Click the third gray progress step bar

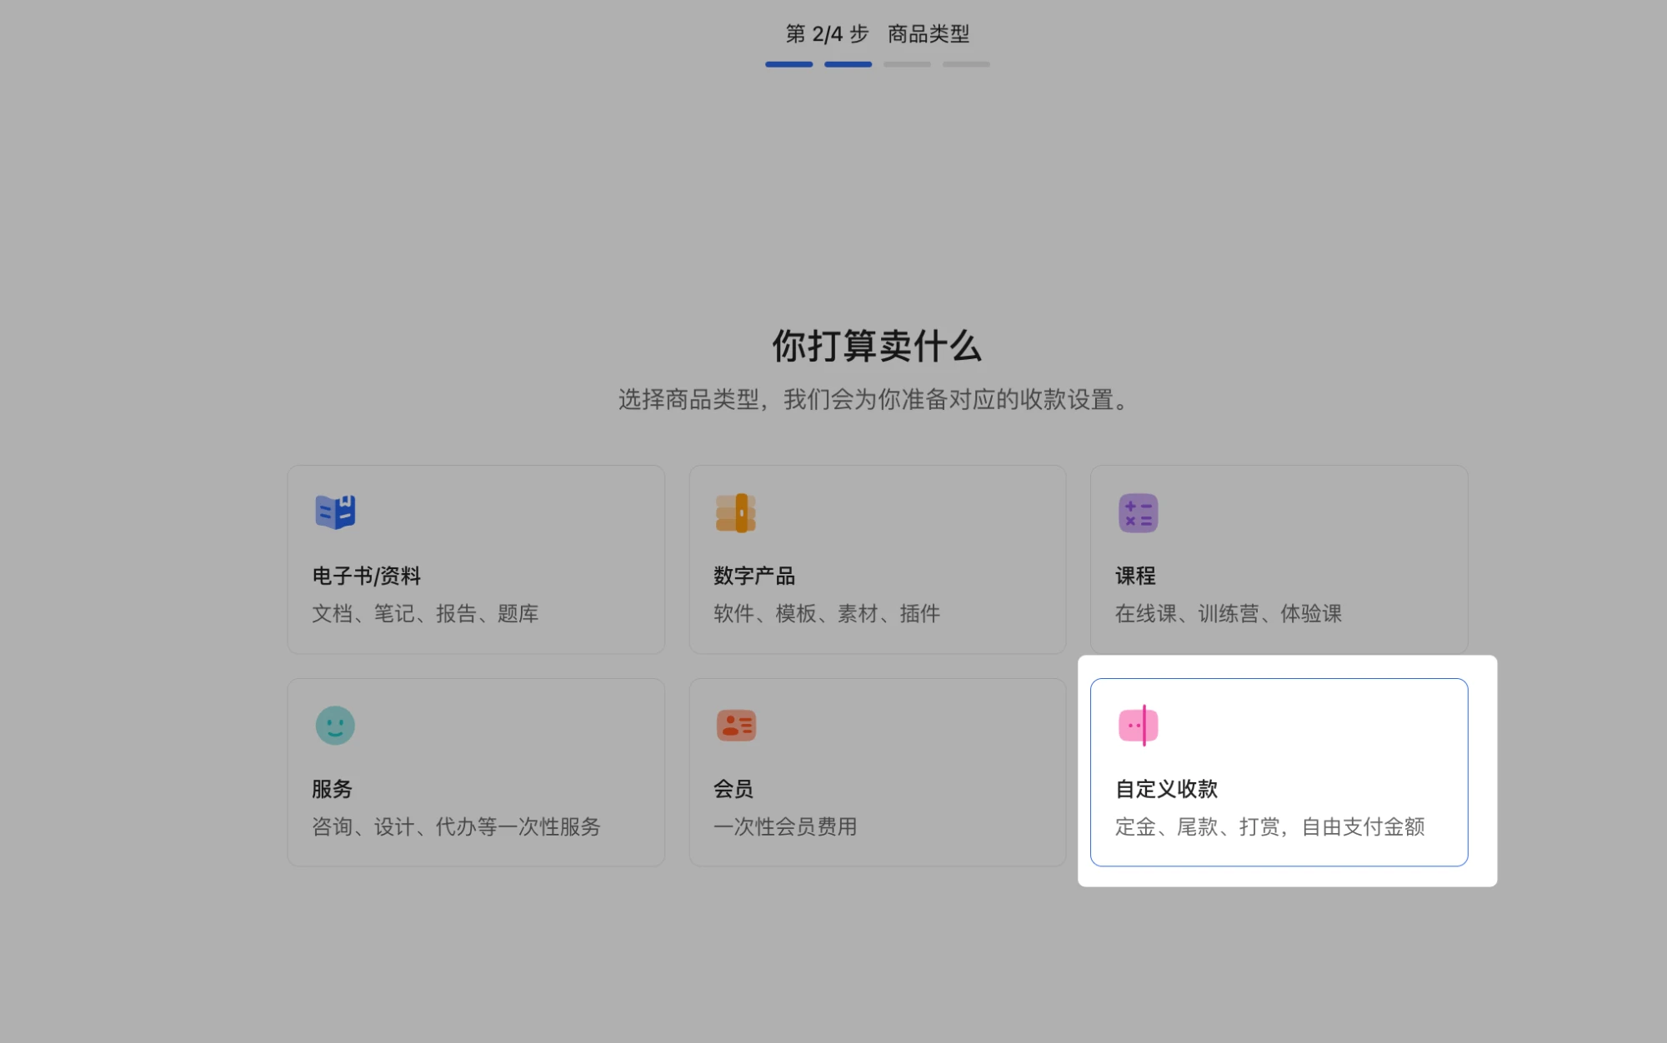pyautogui.click(x=907, y=64)
